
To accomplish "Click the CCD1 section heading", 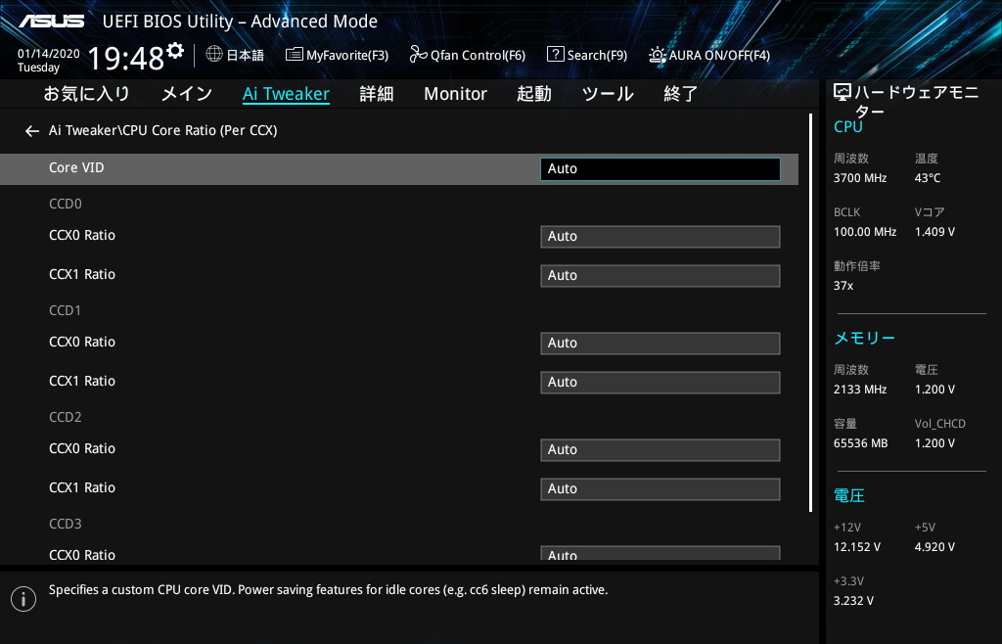I will 66,310.
